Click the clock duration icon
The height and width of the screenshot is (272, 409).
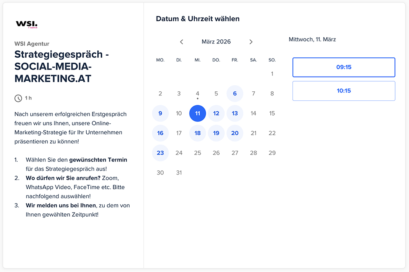[x=18, y=98]
